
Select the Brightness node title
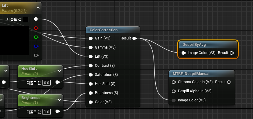point(31,98)
